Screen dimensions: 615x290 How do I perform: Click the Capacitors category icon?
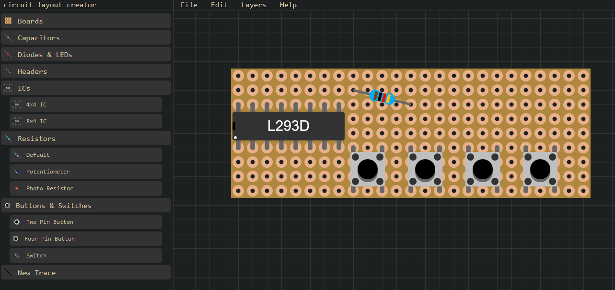pos(8,38)
